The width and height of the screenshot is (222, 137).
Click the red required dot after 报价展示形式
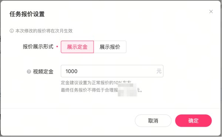click(57, 47)
